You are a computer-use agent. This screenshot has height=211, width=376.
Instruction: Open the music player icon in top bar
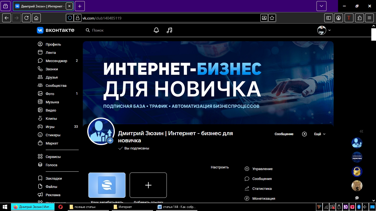point(169,30)
